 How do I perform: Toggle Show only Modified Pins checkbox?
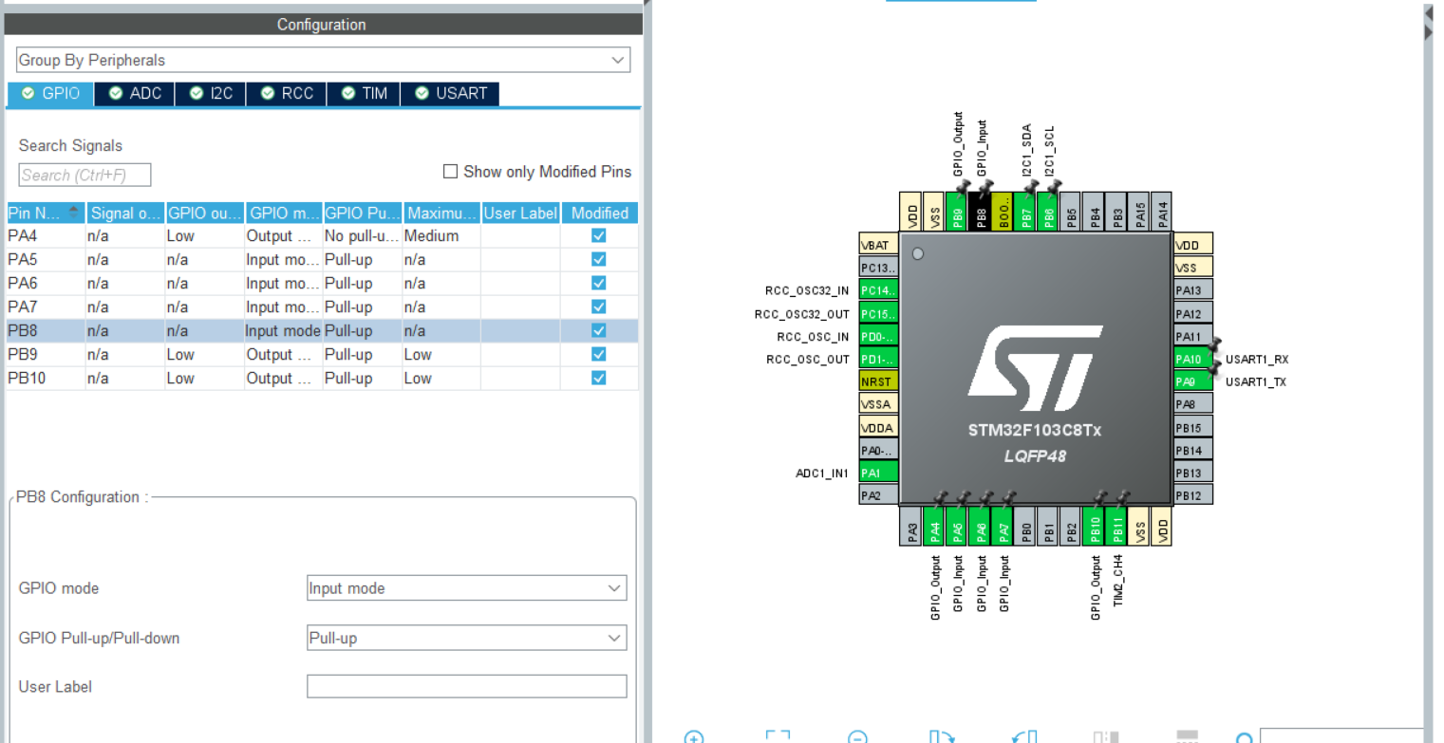click(x=451, y=172)
